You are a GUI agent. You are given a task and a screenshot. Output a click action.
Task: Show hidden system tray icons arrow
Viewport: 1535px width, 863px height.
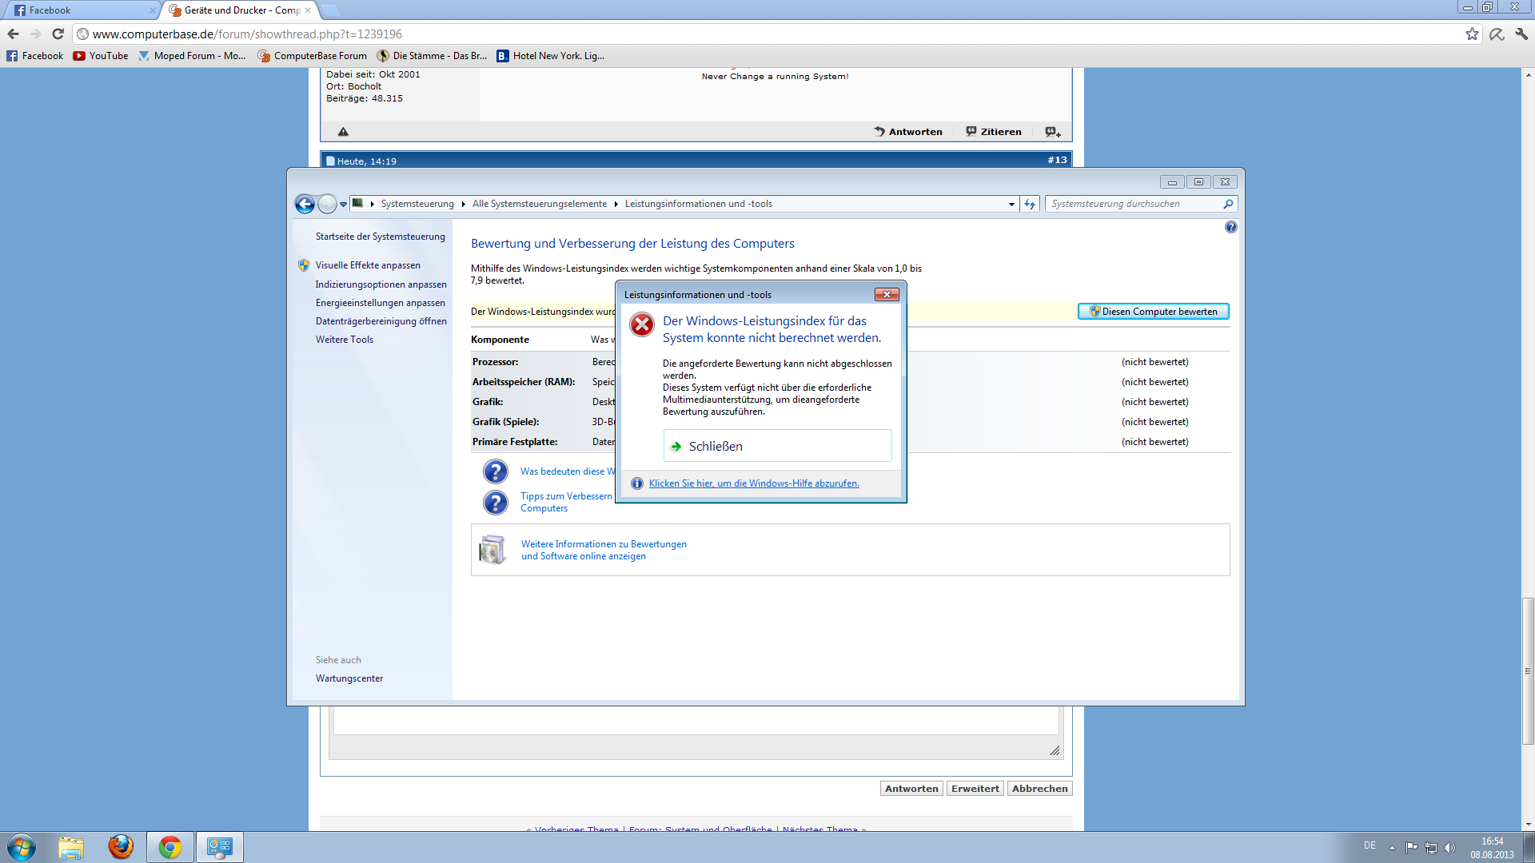[x=1392, y=847]
